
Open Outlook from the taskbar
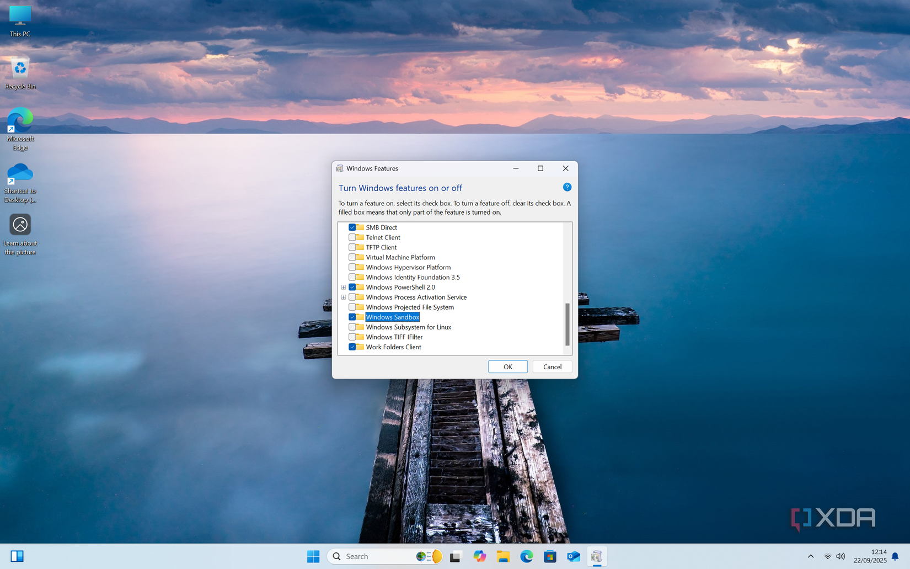coord(574,556)
